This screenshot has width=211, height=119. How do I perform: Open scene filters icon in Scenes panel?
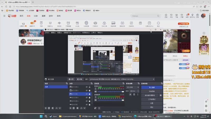[x=53, y=108]
